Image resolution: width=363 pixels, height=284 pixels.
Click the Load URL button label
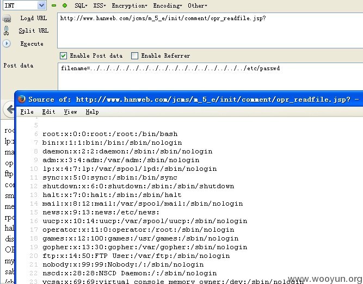(34, 18)
